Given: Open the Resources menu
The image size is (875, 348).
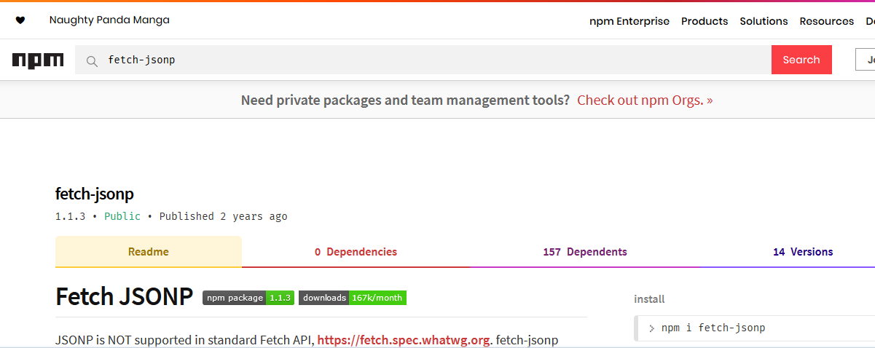Looking at the screenshot, I should [827, 21].
